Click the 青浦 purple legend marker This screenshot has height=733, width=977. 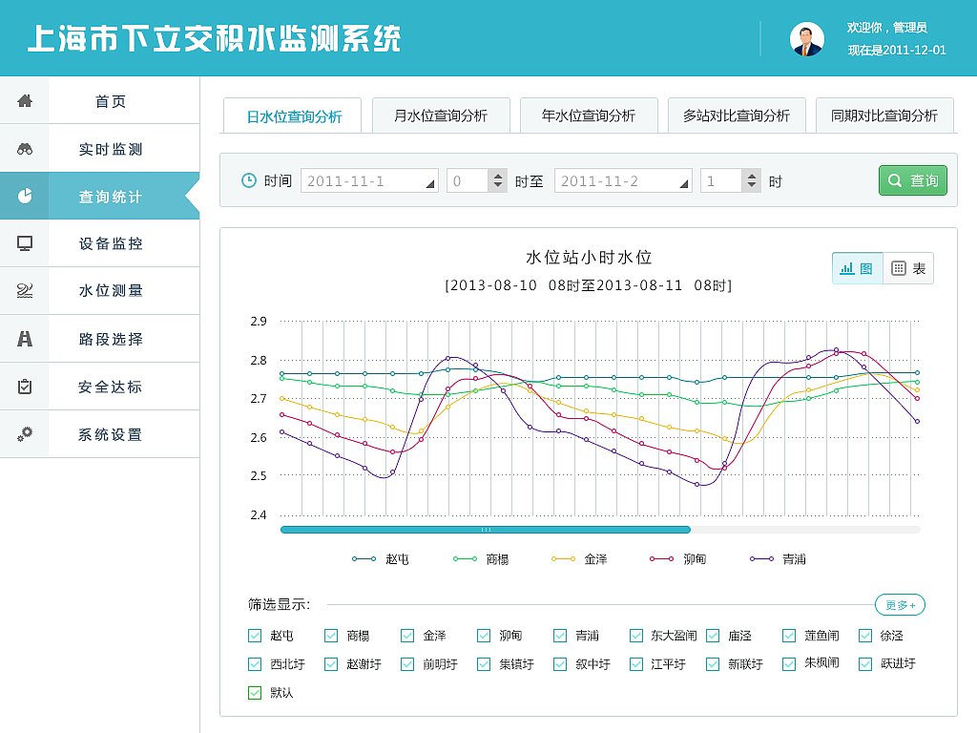click(761, 559)
